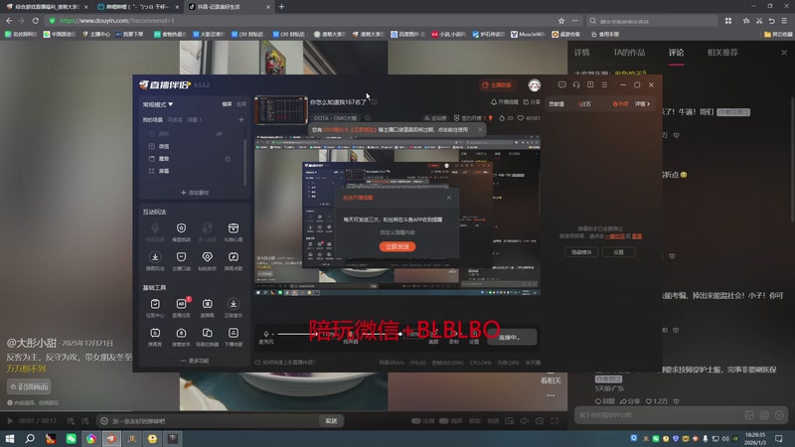Open 弹幕玩法 download icon in 互动玩法
The image size is (795, 447).
(x=155, y=257)
